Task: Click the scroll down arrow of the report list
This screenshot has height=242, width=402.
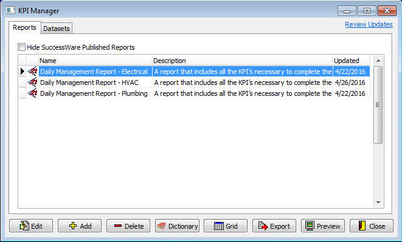Action: pyautogui.click(x=378, y=203)
